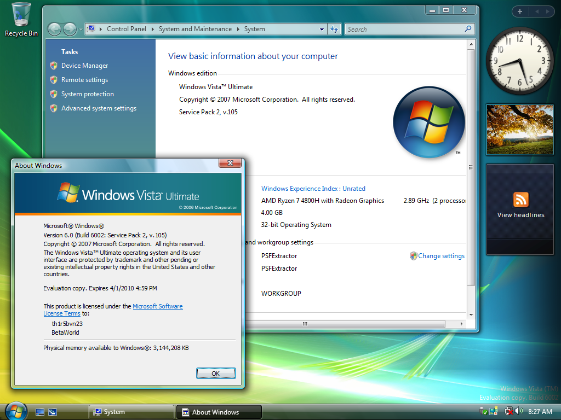Open the address bar history dropdown
Viewport: 561px width, 420px height.
322,30
